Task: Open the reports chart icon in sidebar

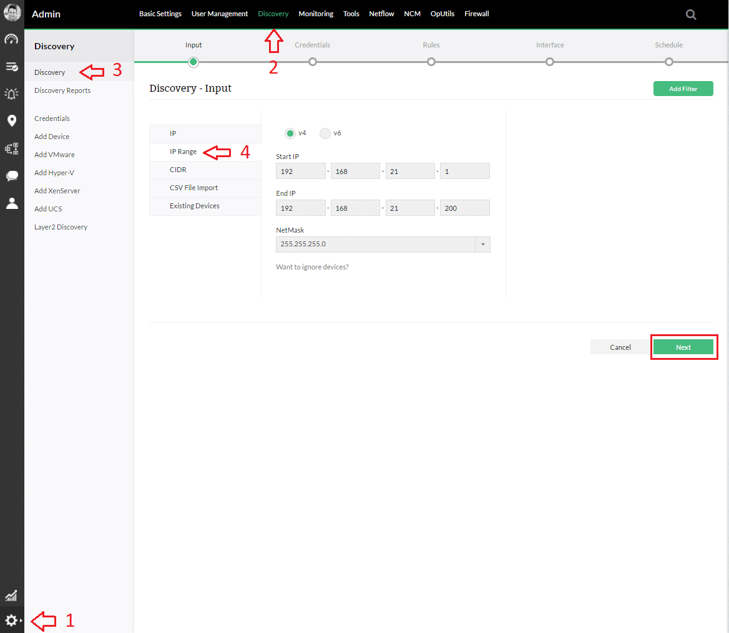Action: pyautogui.click(x=11, y=596)
